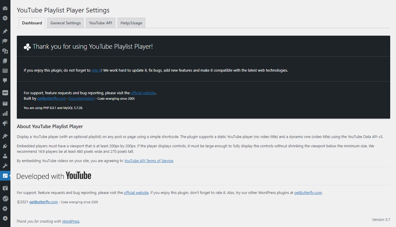Open the WooCommerce sidebar icon
Screen dimensions: 396x227
[5, 93]
